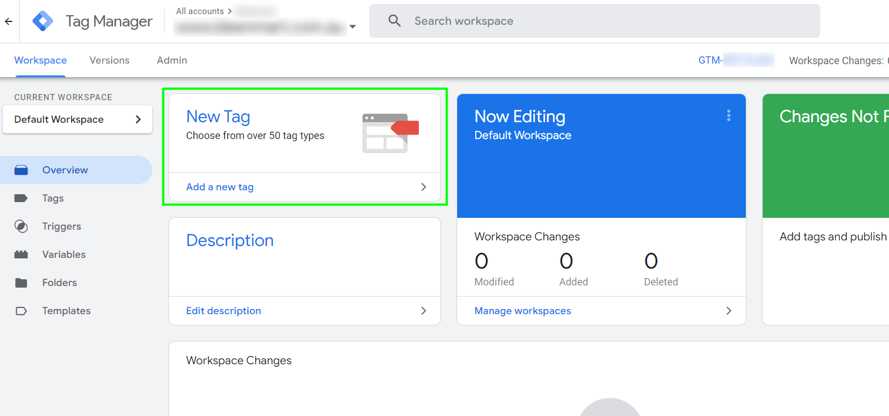Click the search magnifier icon
Screen dimensions: 889x416
click(x=395, y=21)
